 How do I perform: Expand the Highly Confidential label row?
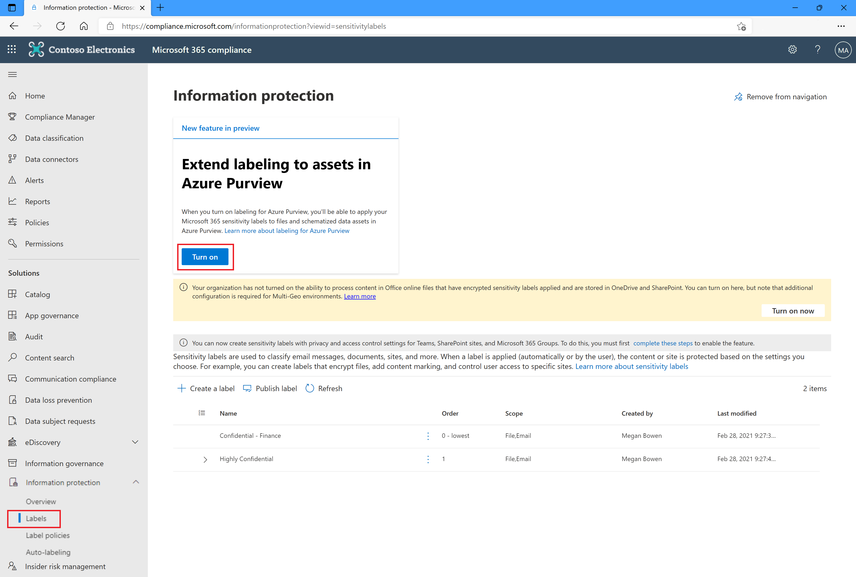[205, 459]
